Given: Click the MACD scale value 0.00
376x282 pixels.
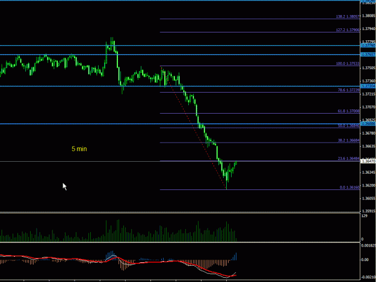Looking at the screenshot, I should coord(365,260).
